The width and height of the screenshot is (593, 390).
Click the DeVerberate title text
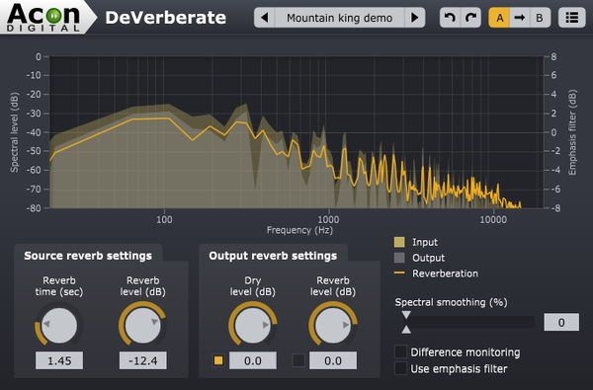coord(166,18)
